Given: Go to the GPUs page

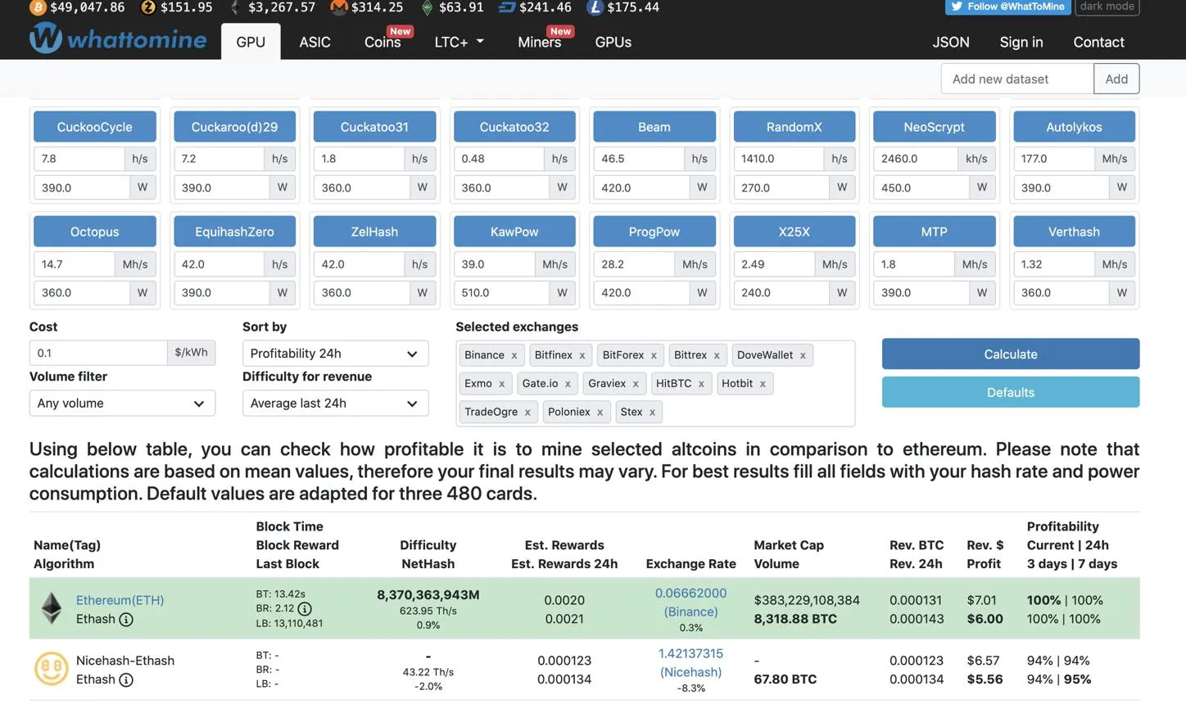Looking at the screenshot, I should click(613, 42).
